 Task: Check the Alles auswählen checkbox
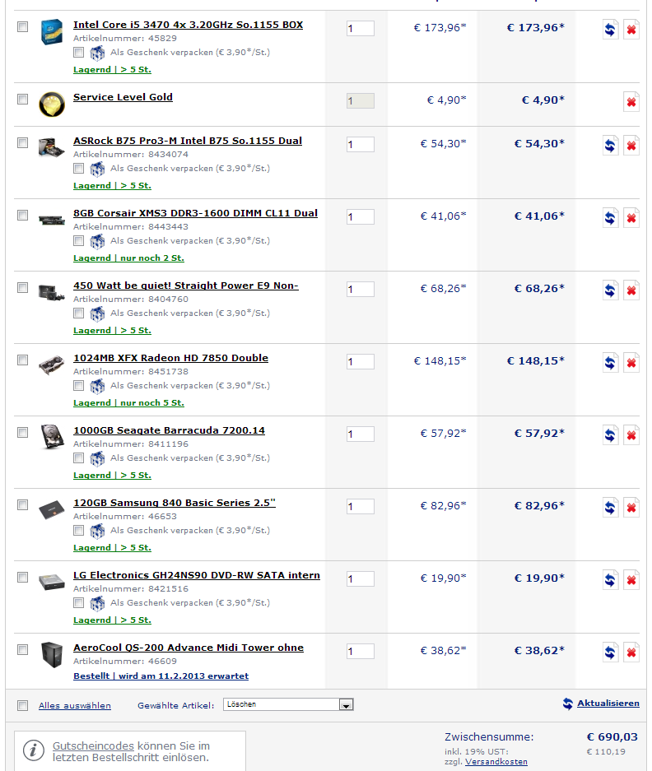click(x=22, y=706)
